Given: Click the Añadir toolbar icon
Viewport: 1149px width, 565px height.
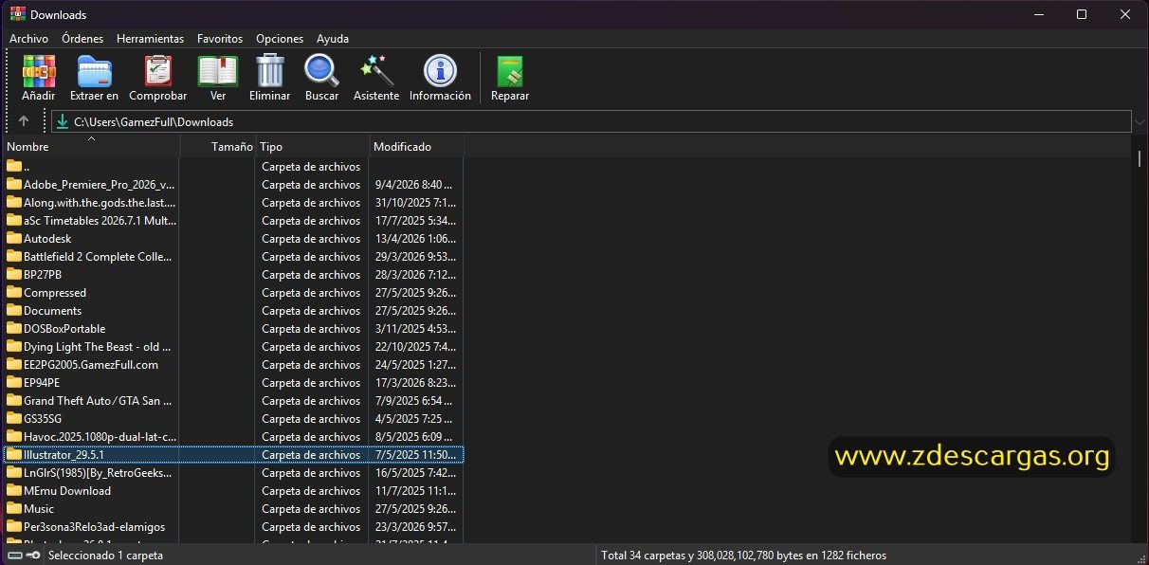Looking at the screenshot, I should tap(39, 72).
